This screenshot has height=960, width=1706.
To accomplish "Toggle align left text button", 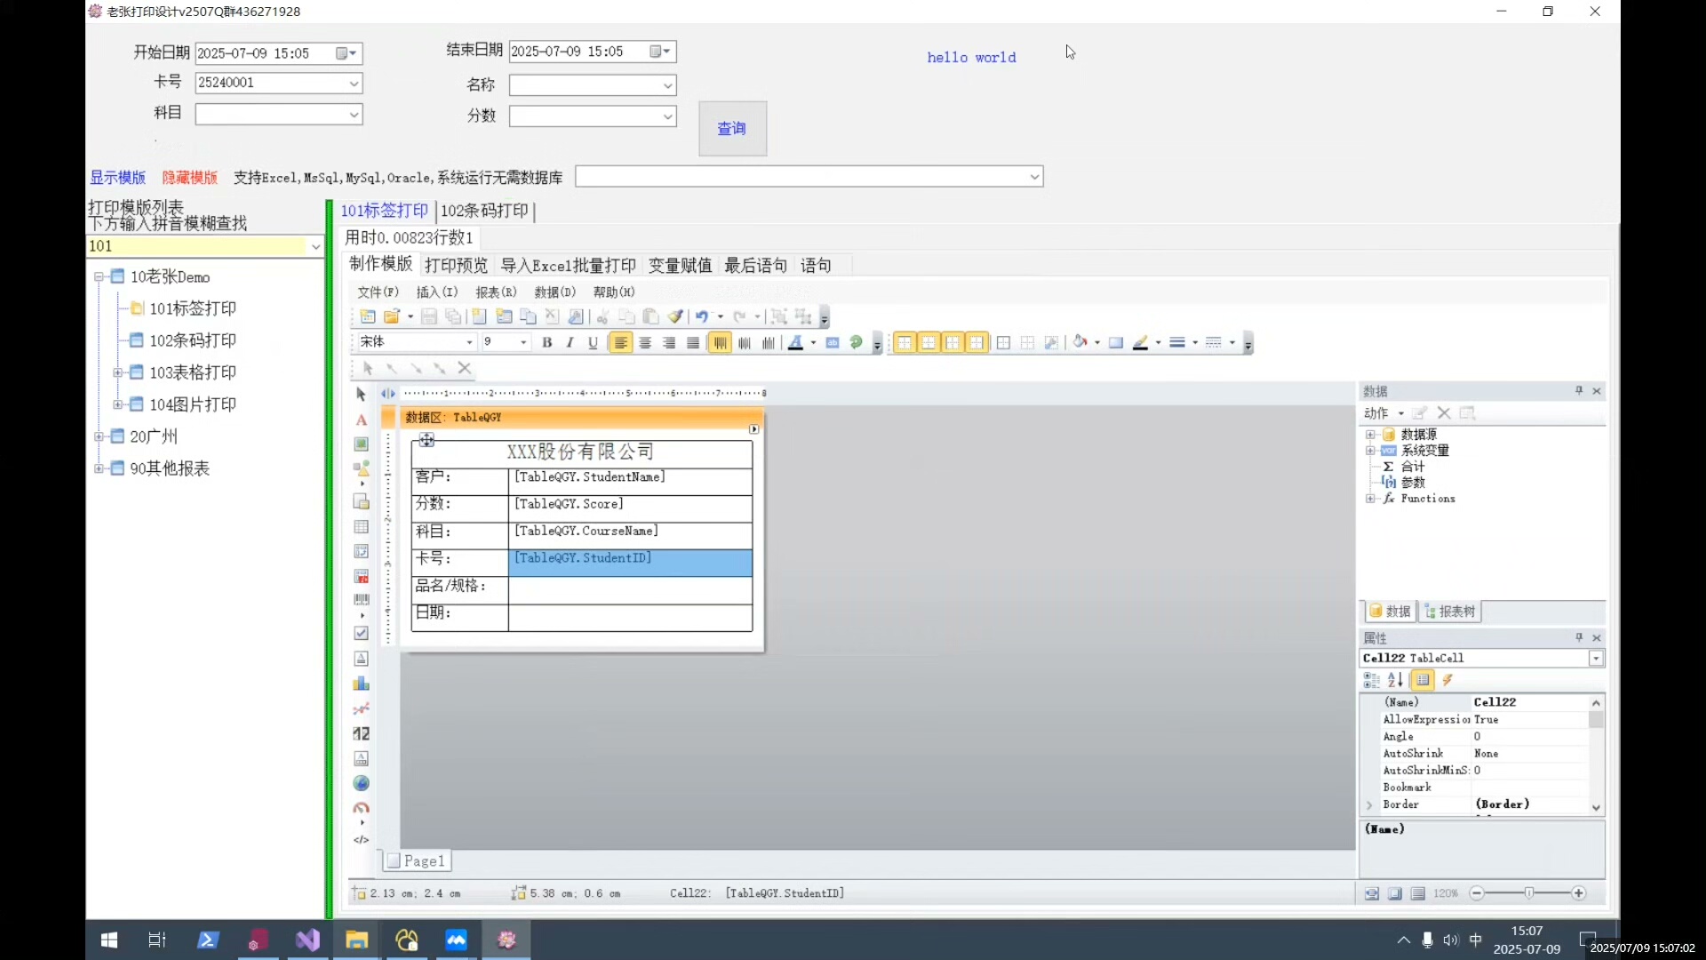I will coord(620,343).
